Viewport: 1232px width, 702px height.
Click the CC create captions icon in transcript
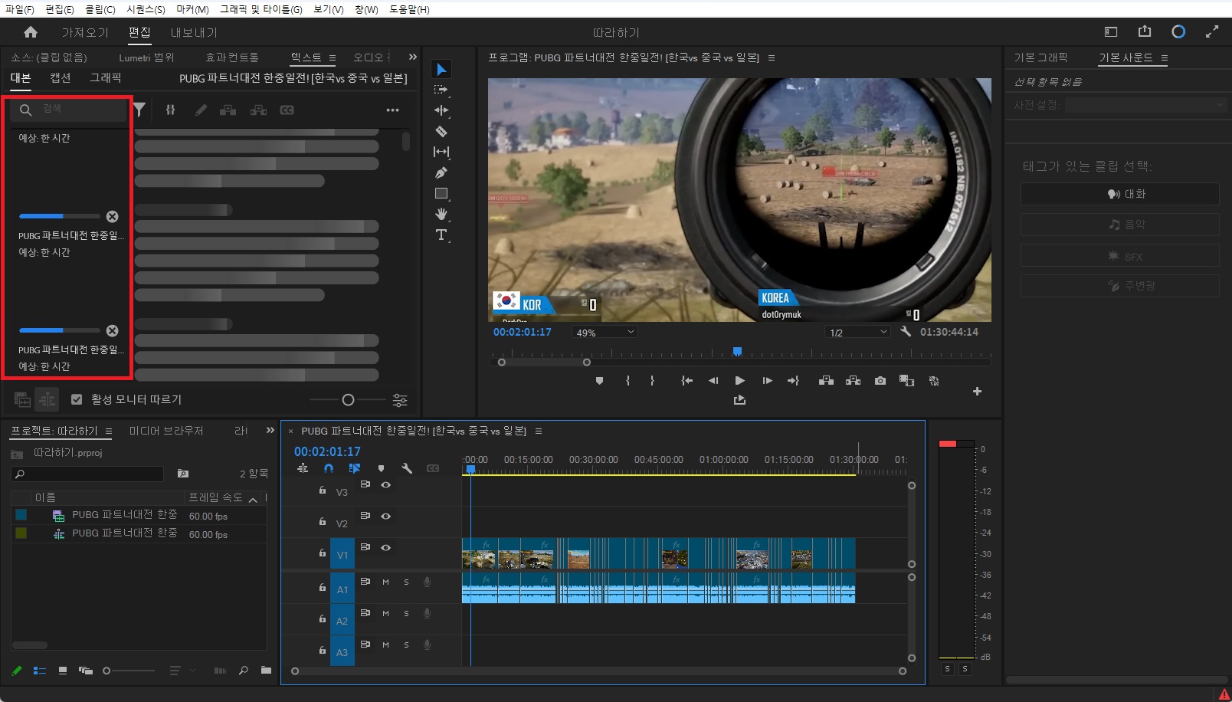pyautogui.click(x=287, y=110)
